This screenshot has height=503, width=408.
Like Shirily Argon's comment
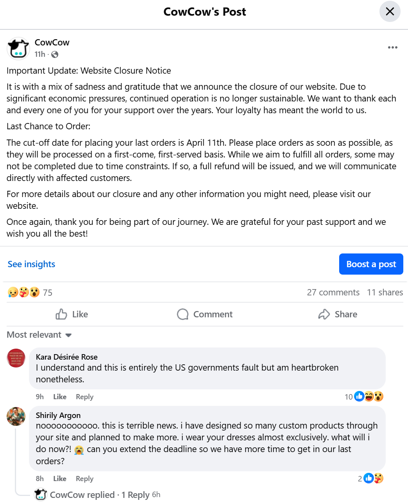click(59, 478)
